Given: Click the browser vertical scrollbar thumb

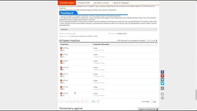Looking at the screenshot, I should tap(196, 95).
